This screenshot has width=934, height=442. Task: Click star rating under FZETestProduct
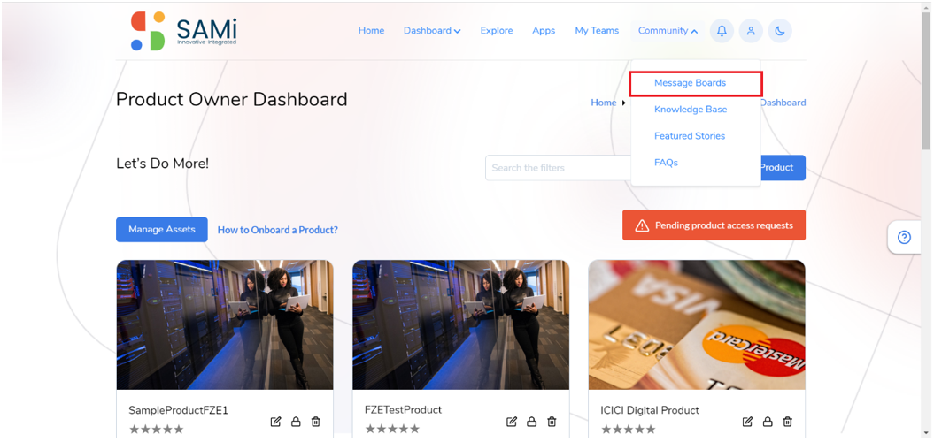click(392, 429)
